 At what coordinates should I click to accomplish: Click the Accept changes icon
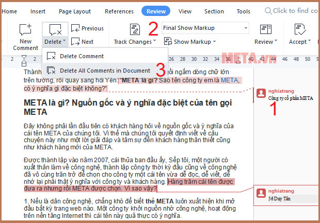300,29
